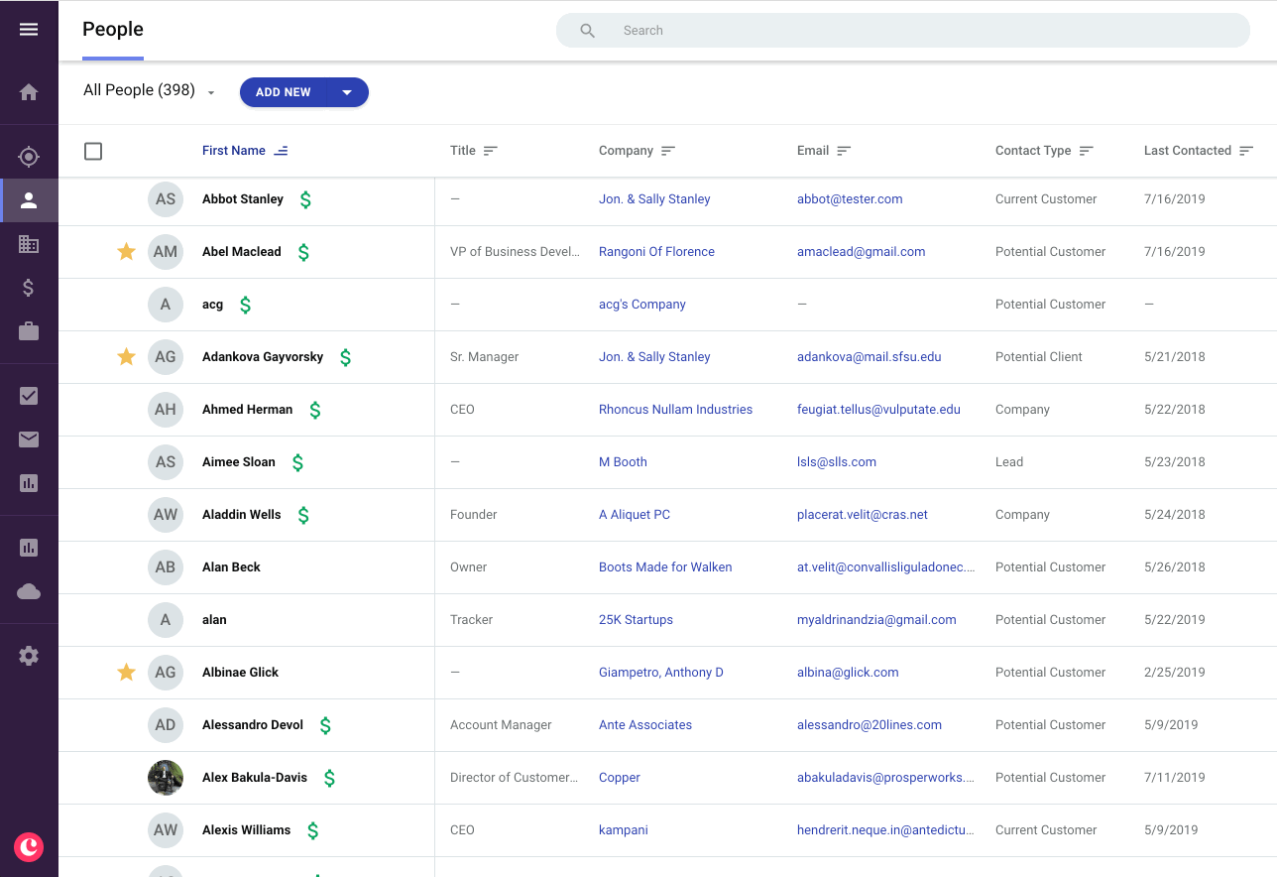1277x877 pixels.
Task: Open email link abbot@tester.com
Action: (x=850, y=199)
